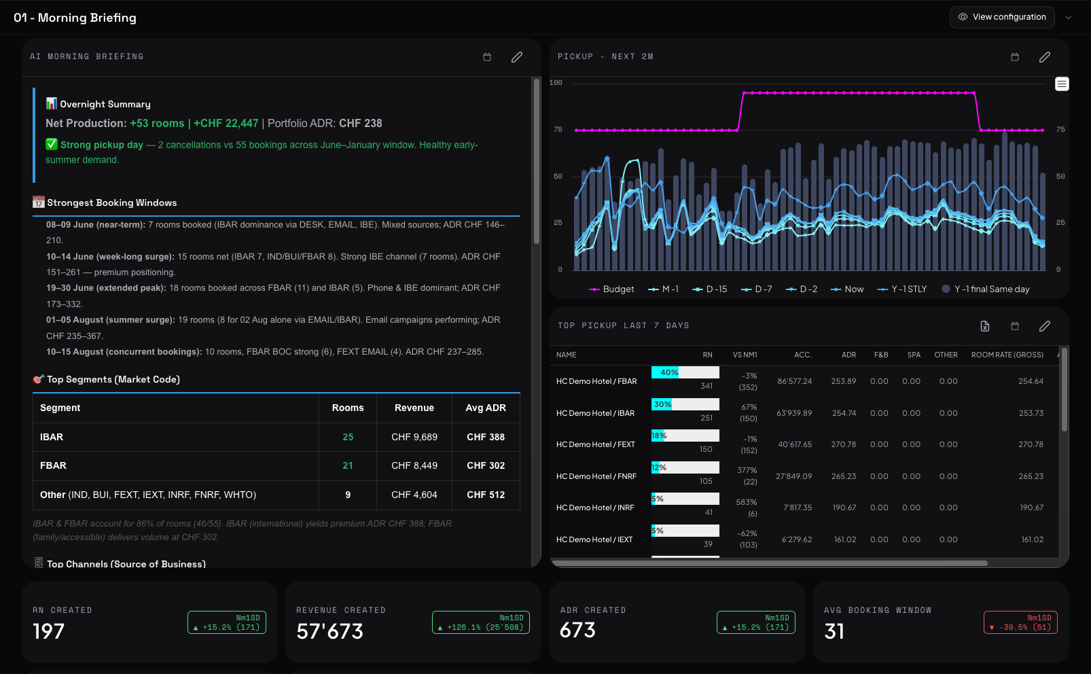This screenshot has height=674, width=1091.
Task: Sort table by SPA column header
Action: click(914, 355)
